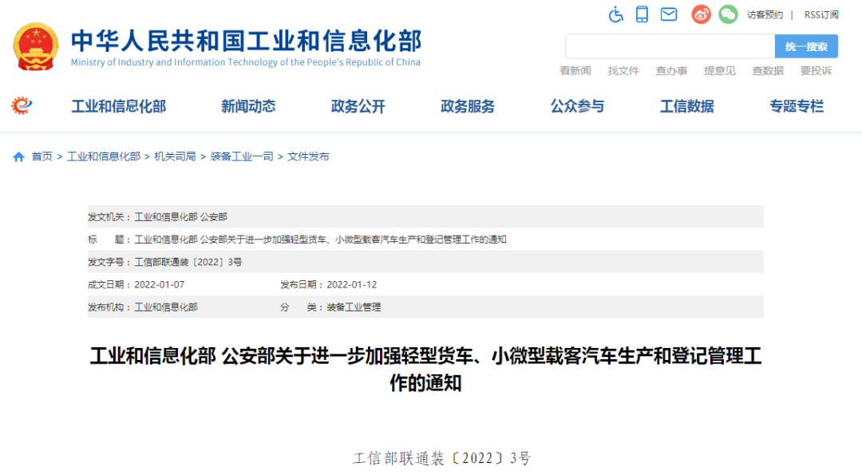The width and height of the screenshot is (862, 475).
Task: Focus the search input field
Action: point(670,46)
